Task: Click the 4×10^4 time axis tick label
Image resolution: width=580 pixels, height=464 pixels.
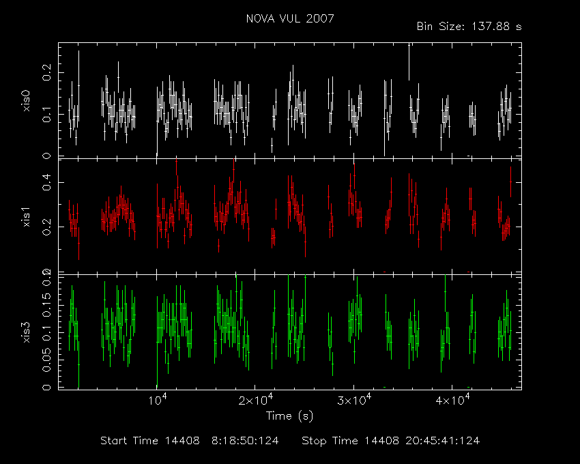Action: tap(453, 400)
